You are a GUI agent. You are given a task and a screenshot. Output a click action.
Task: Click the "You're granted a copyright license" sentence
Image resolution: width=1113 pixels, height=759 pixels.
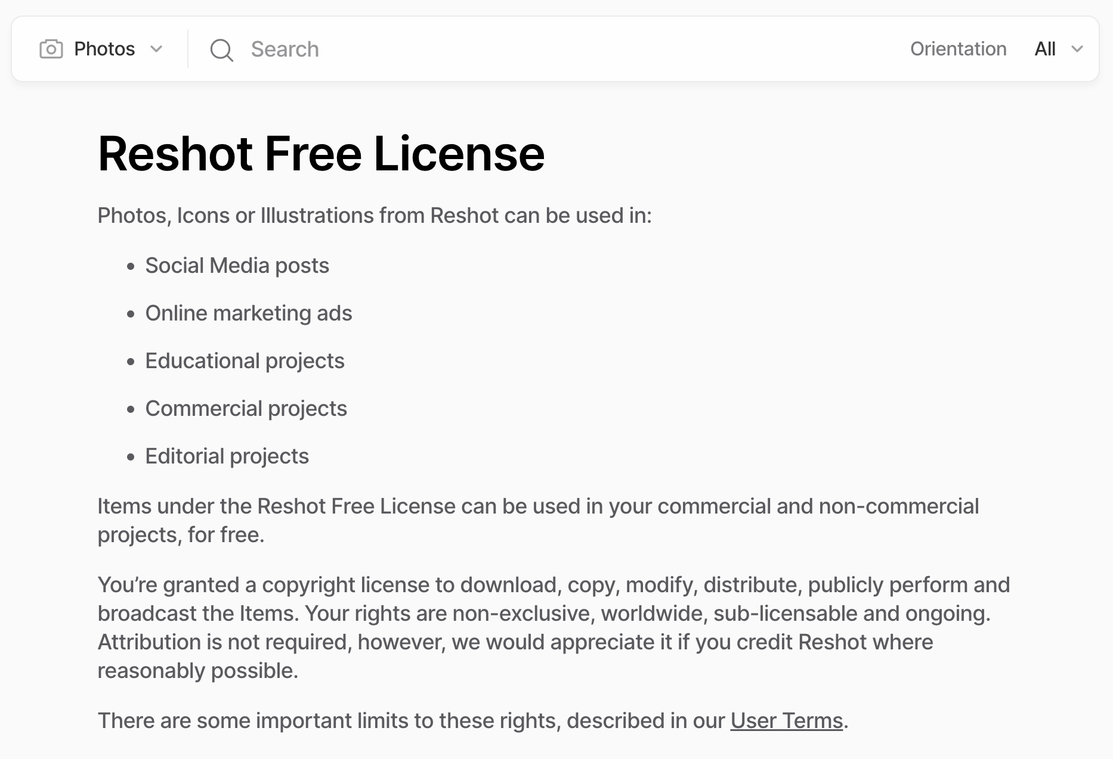[x=553, y=585]
